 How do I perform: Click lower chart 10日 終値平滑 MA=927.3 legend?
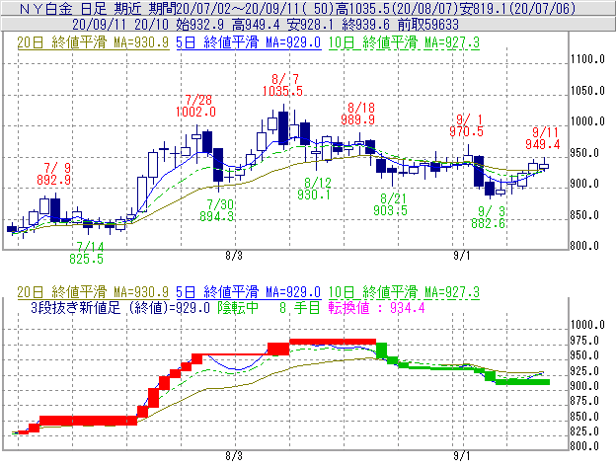pos(404,292)
